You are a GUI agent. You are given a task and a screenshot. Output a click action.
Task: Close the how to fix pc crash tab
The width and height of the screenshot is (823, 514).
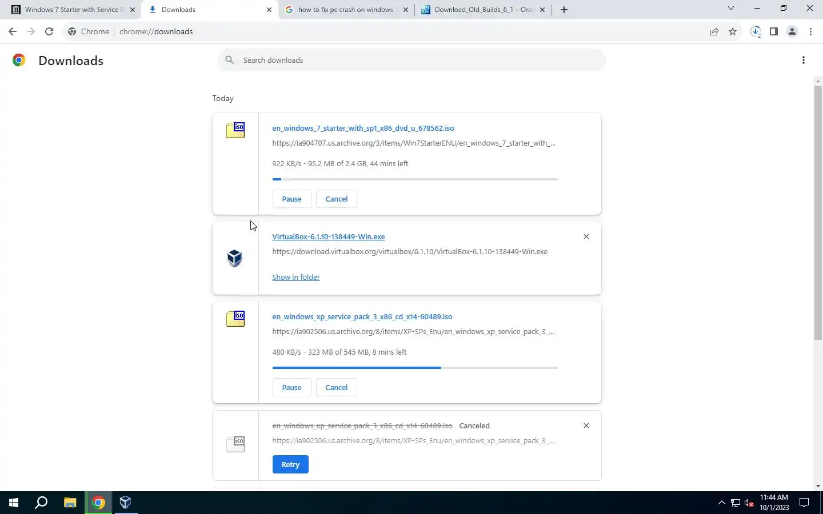[406, 10]
